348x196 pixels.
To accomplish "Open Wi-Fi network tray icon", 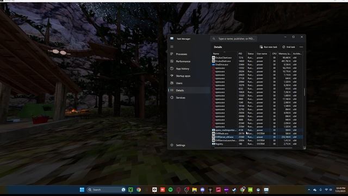I will 326,189.
